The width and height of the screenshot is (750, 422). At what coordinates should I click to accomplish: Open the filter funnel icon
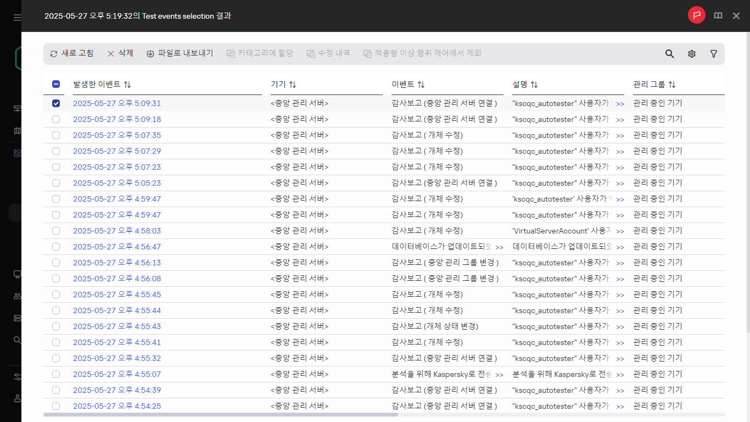pyautogui.click(x=714, y=54)
